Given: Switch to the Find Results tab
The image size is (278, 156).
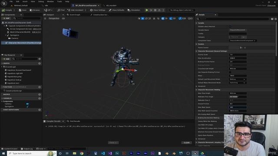Looking at the screenshot, I should (73, 121).
